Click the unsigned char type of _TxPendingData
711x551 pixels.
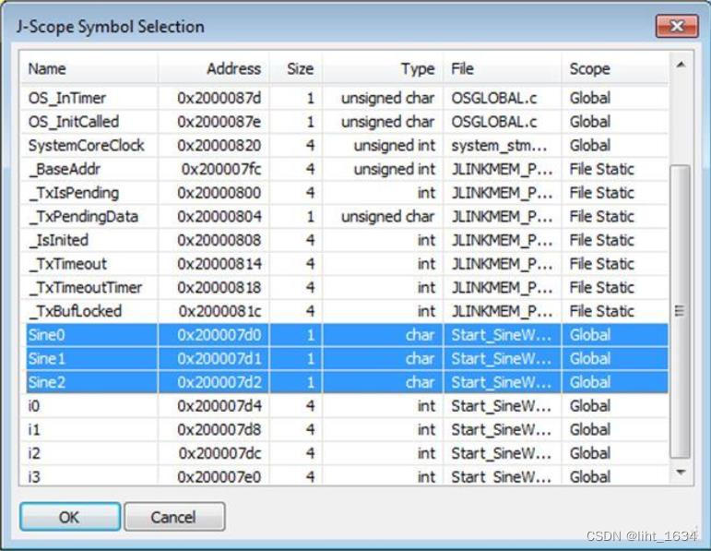pos(387,217)
